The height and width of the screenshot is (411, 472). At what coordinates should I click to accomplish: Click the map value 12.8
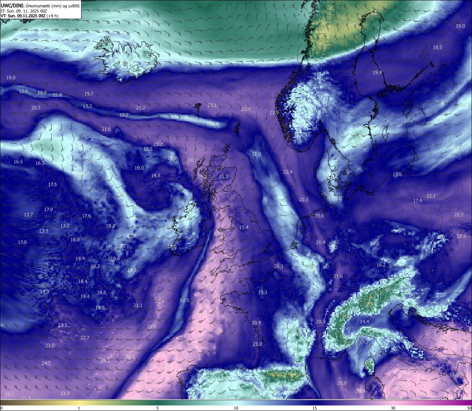pos(57,95)
